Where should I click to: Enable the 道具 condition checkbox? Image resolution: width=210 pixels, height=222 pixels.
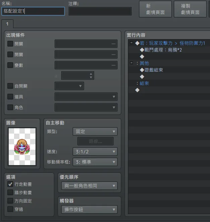click(10, 97)
